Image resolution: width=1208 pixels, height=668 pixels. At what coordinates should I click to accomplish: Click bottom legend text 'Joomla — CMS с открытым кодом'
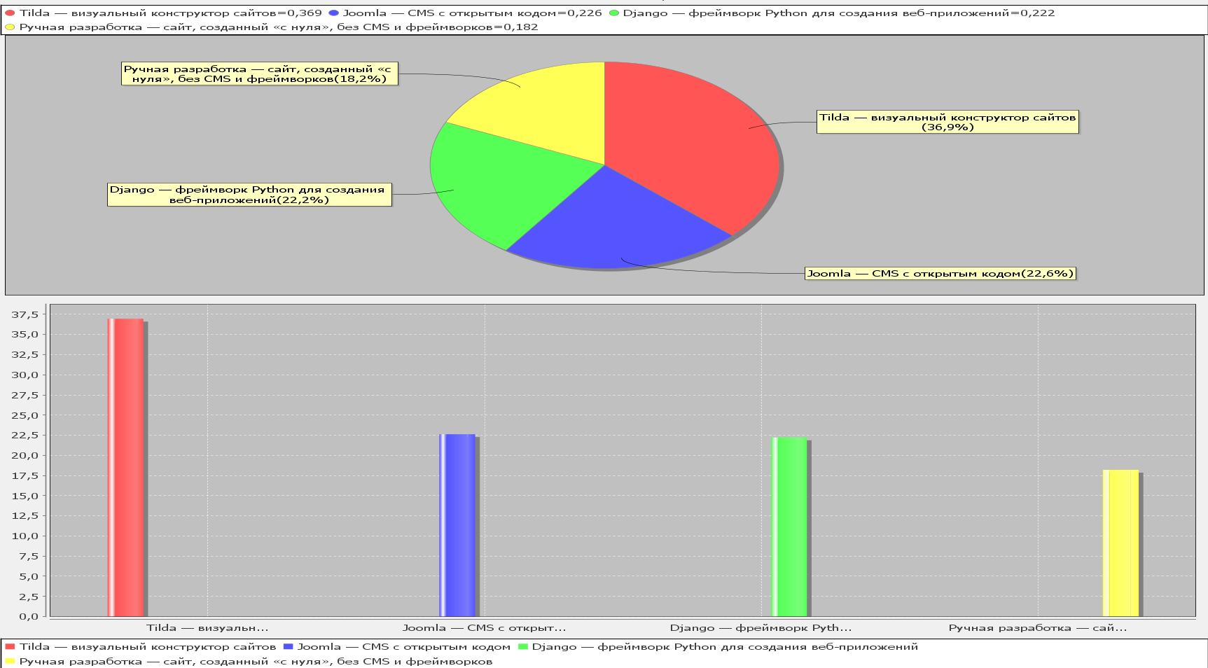point(404,647)
